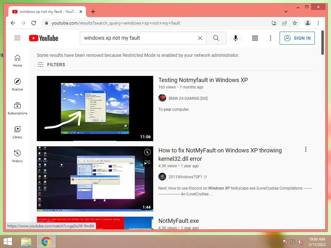Share this page from address bar
The image size is (331, 248).
[x=284, y=23]
